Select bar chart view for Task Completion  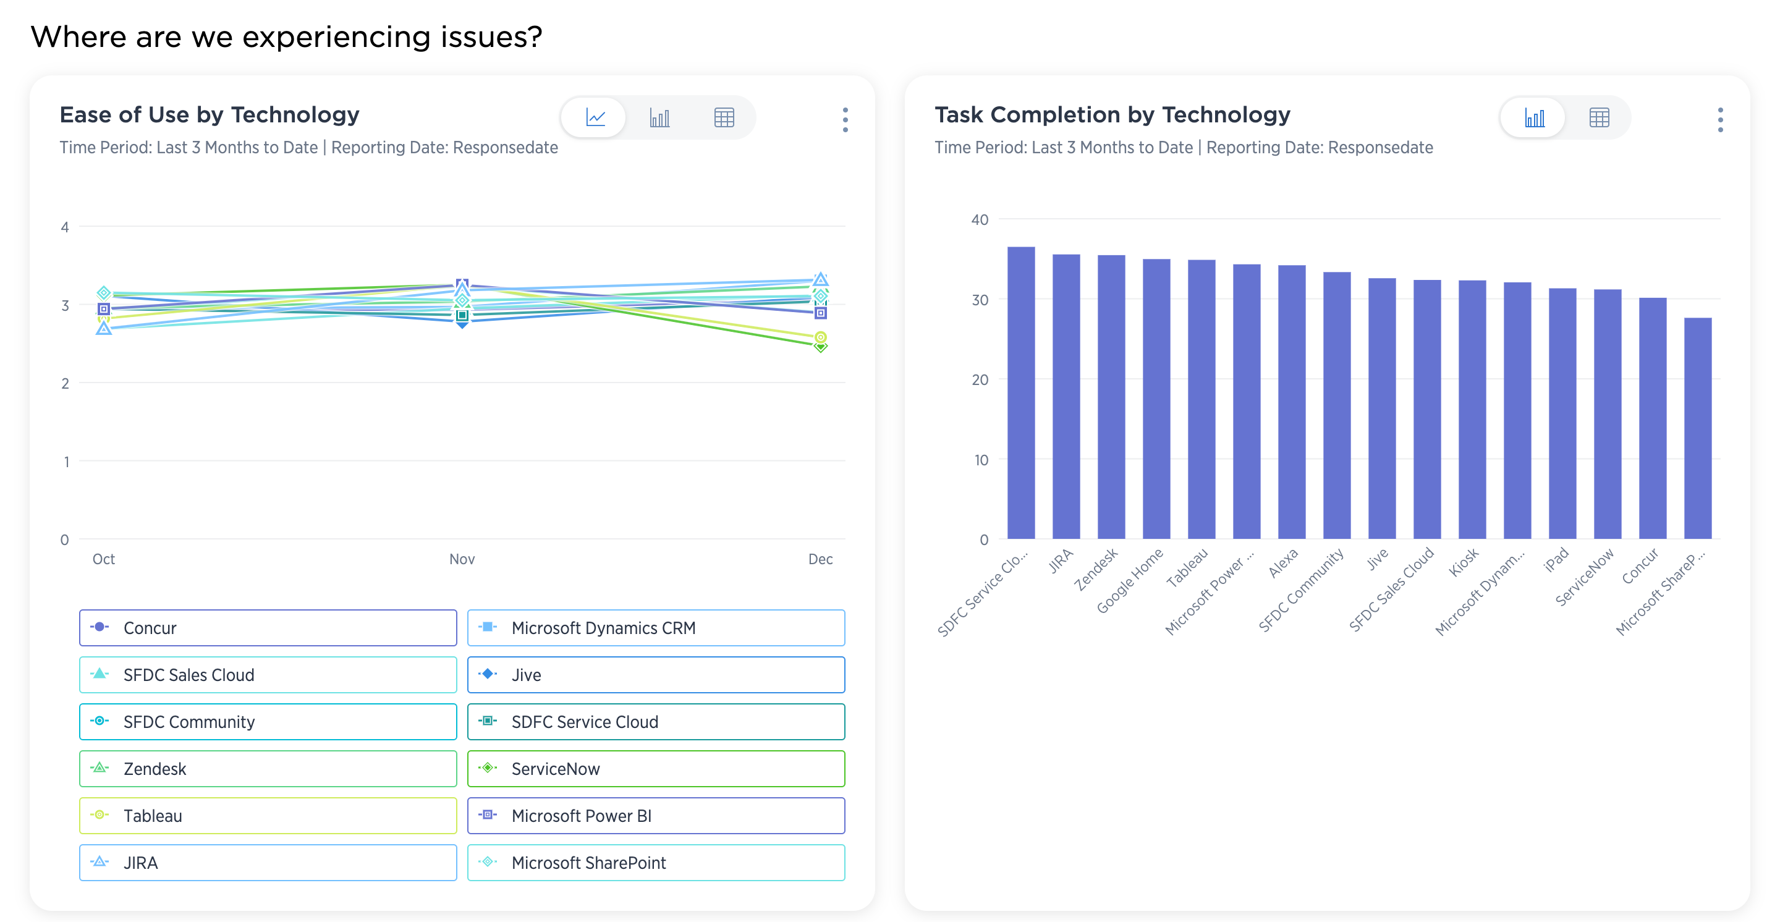pyautogui.click(x=1534, y=117)
